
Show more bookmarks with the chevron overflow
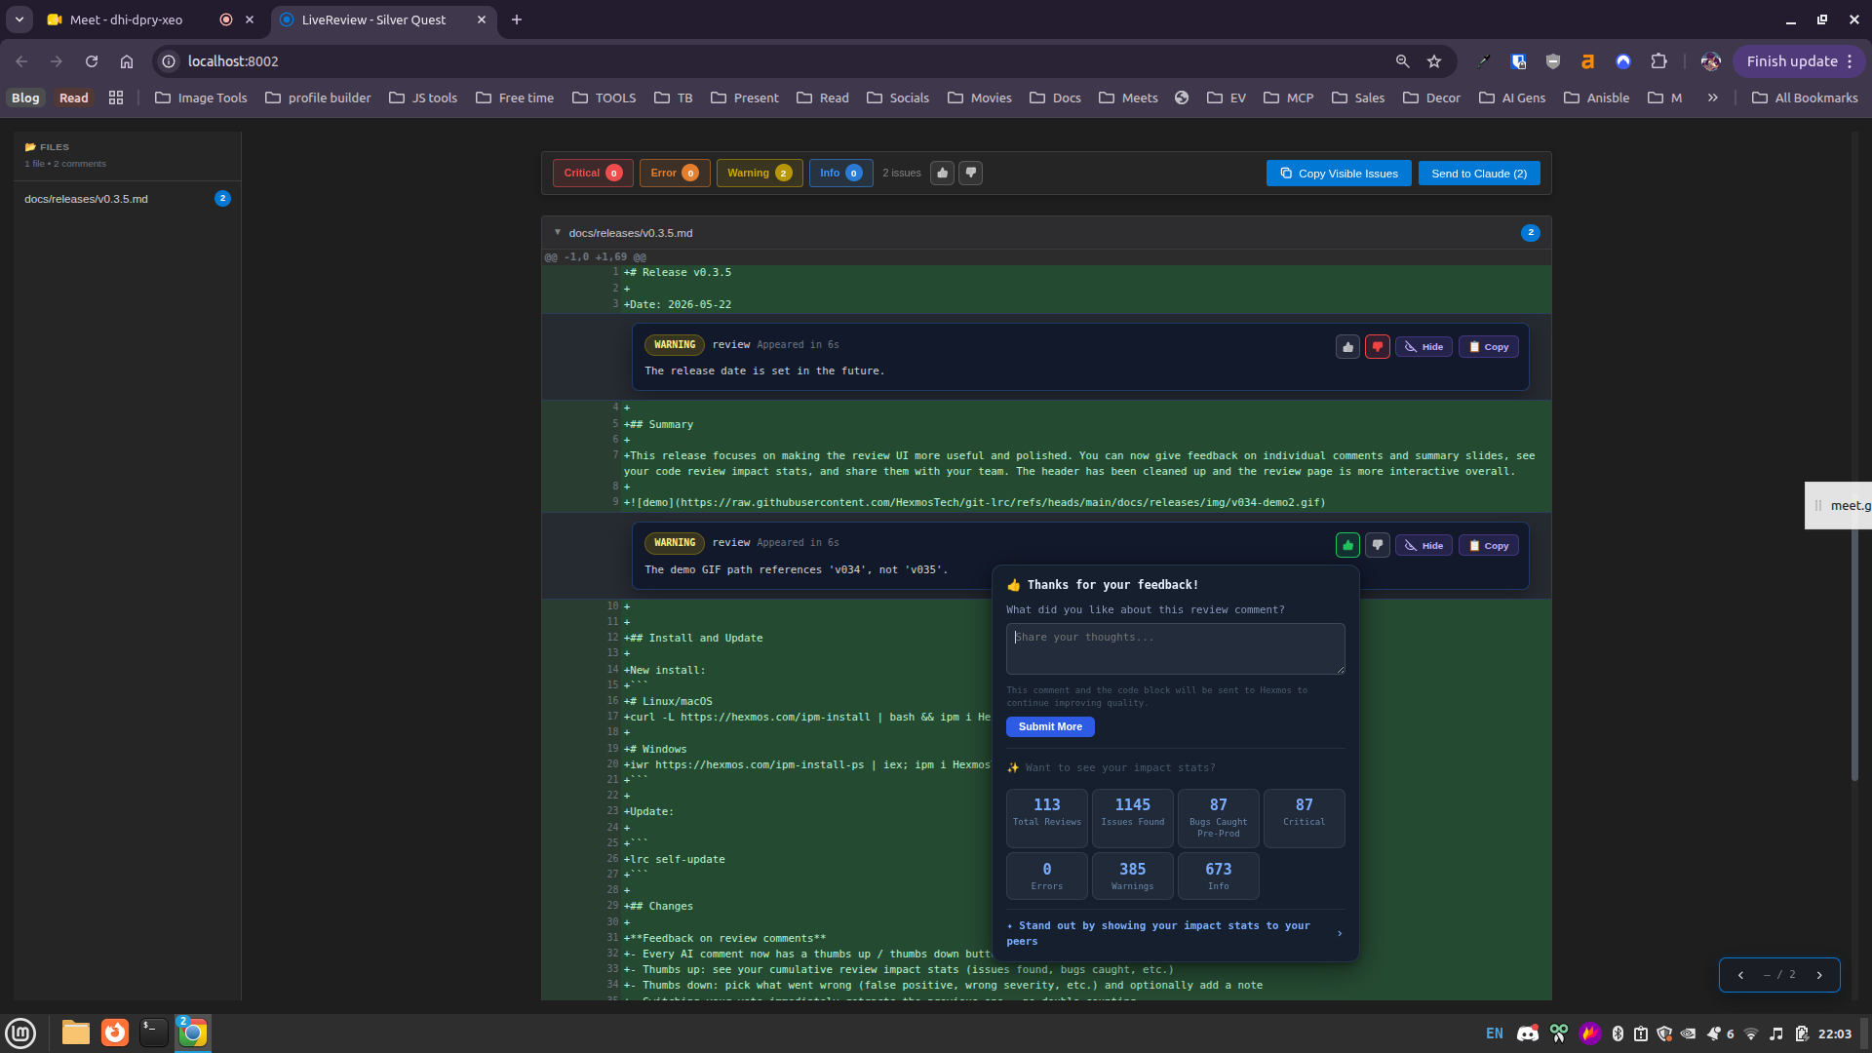[x=1712, y=97]
